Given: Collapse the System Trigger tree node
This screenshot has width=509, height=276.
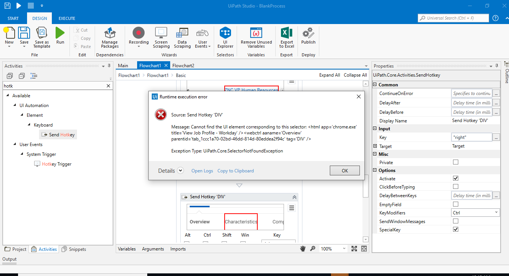Looking at the screenshot, I should pos(23,154).
